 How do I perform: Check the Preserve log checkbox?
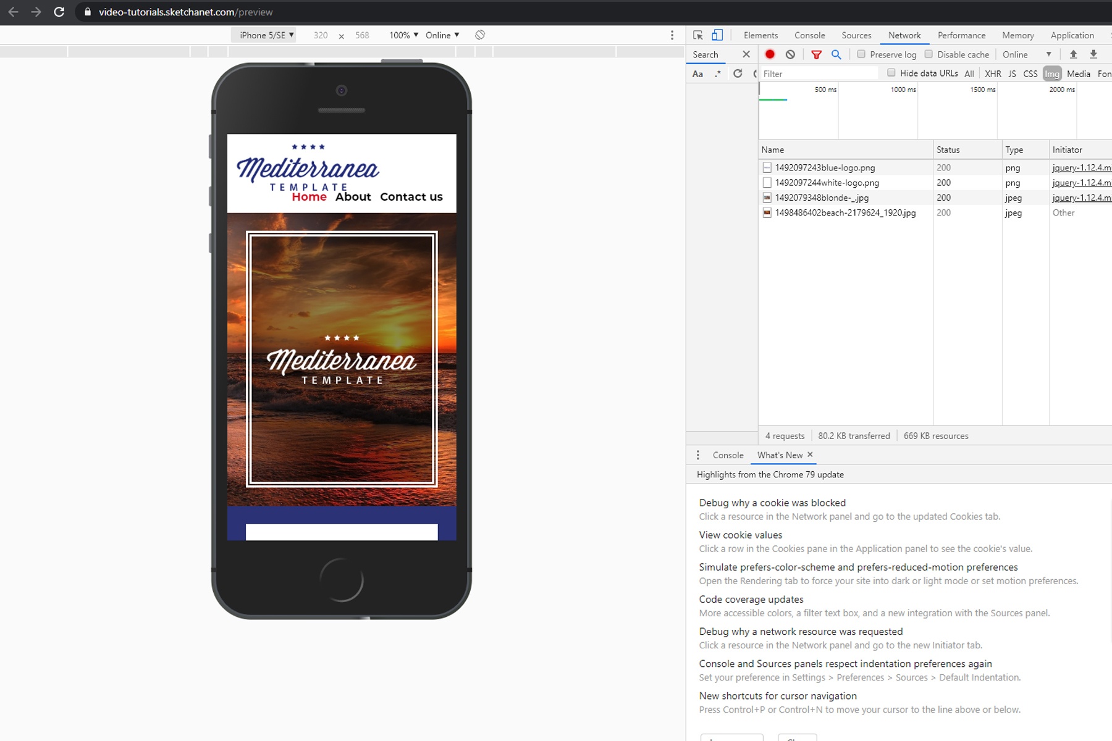tap(861, 54)
